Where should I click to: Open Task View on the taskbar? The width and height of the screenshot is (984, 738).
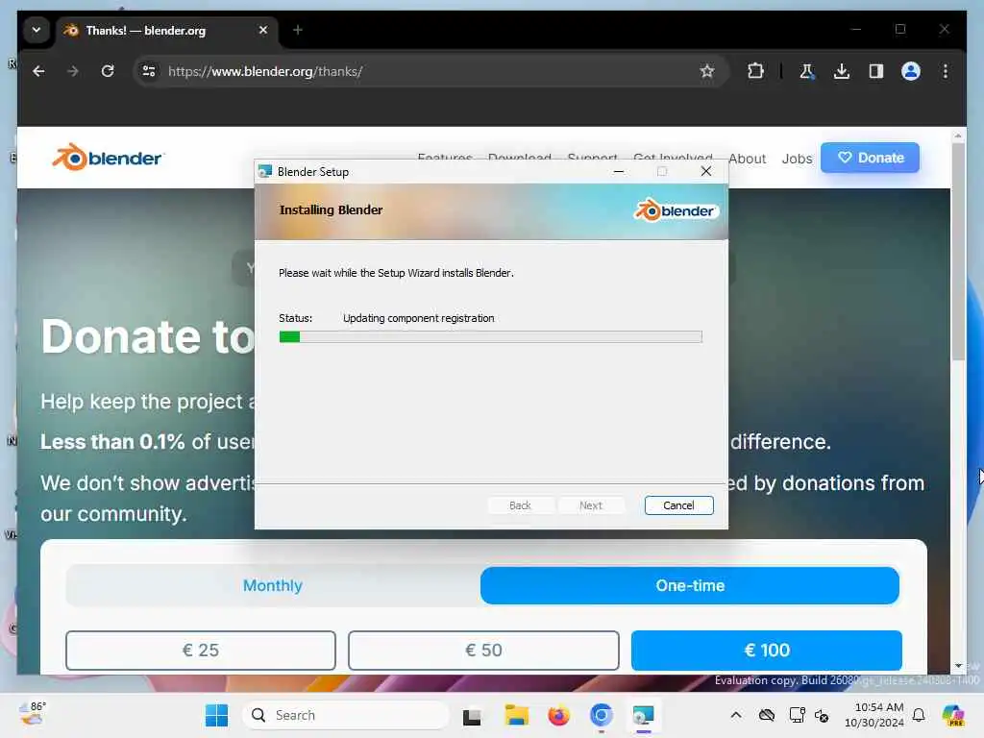point(472,716)
